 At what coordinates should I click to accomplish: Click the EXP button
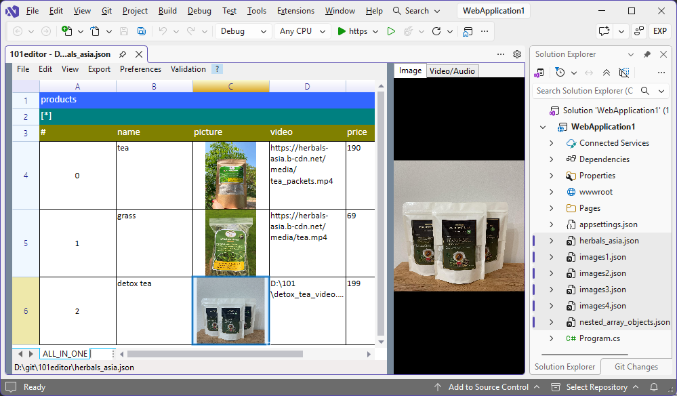pos(660,31)
